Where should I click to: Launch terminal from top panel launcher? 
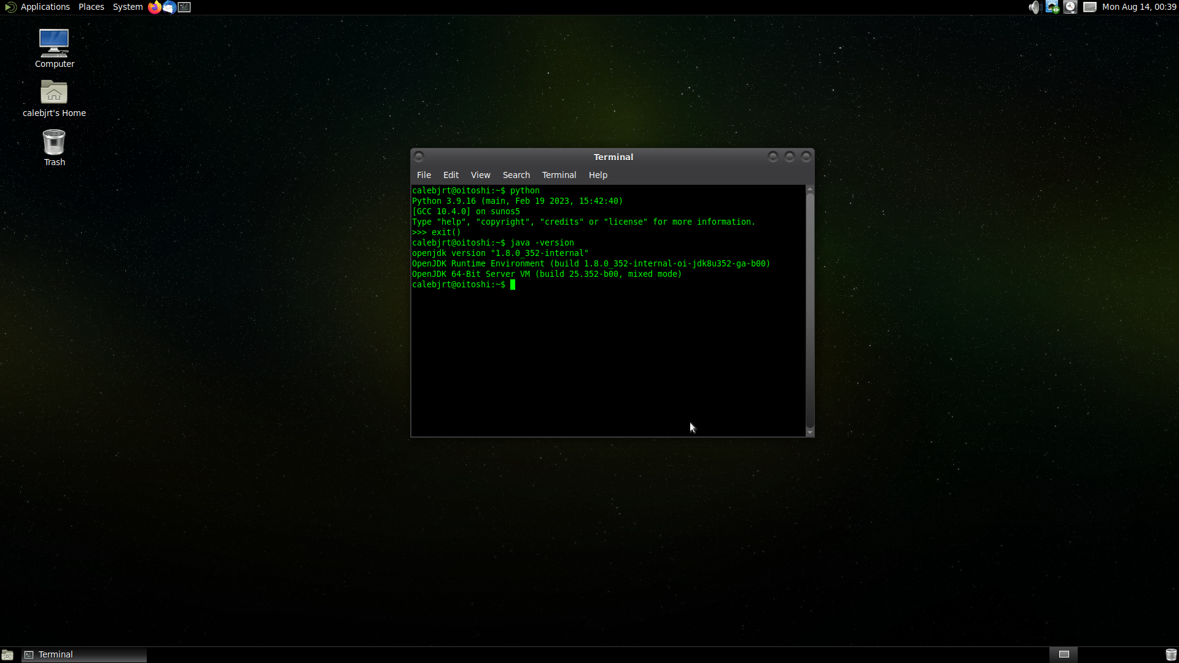pos(184,7)
